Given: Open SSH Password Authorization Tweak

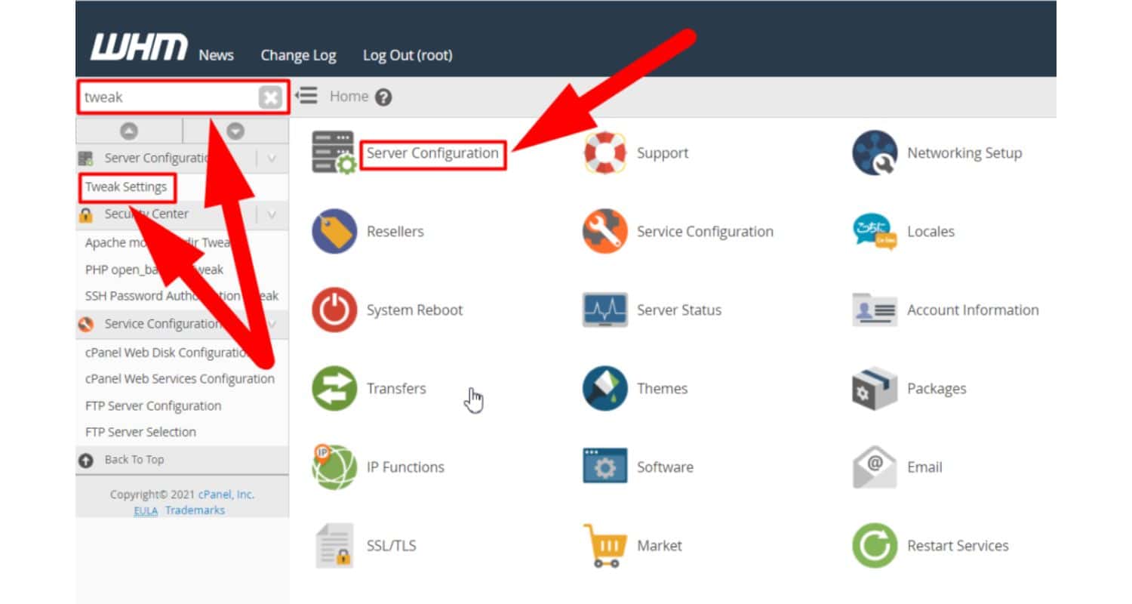Looking at the screenshot, I should click(182, 296).
